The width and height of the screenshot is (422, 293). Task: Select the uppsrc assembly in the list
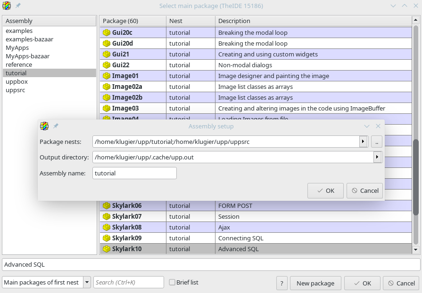click(16, 90)
